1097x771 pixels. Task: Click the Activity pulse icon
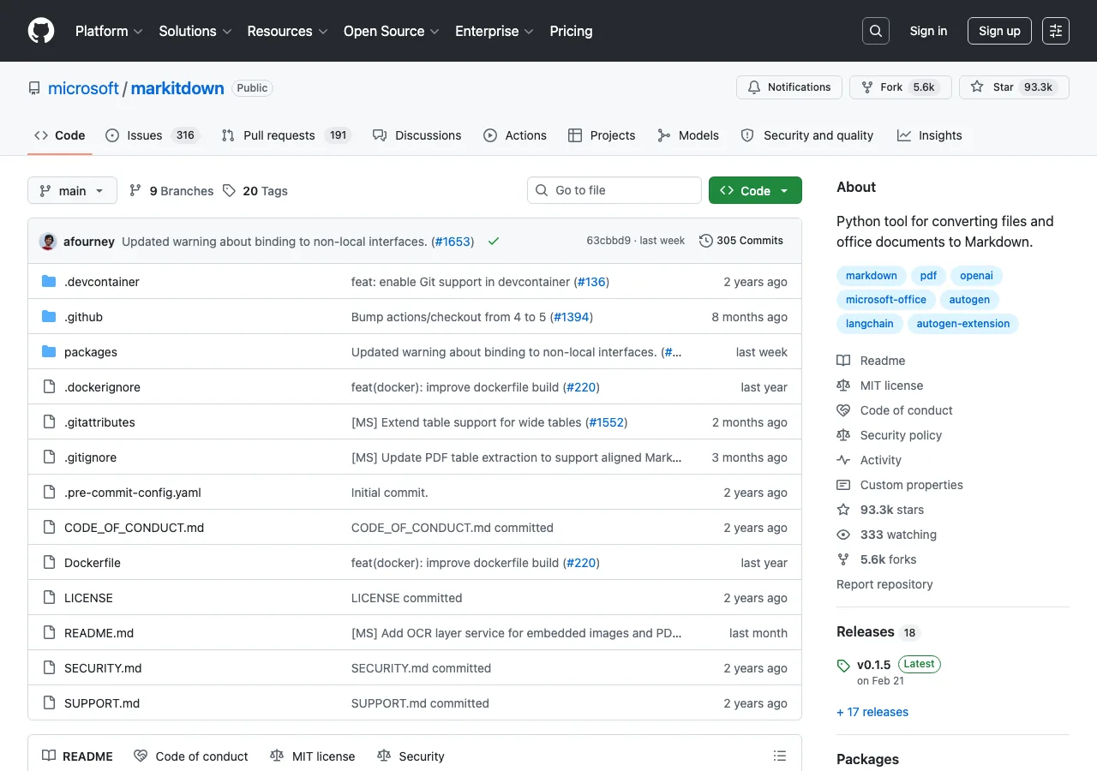[843, 460]
